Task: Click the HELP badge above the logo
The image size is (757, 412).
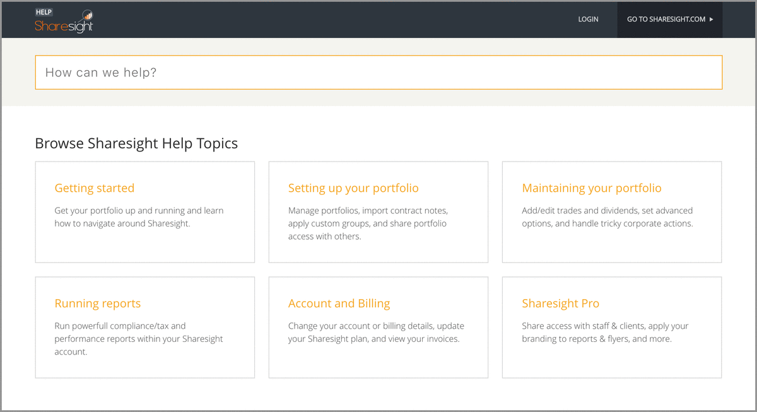Action: point(44,11)
